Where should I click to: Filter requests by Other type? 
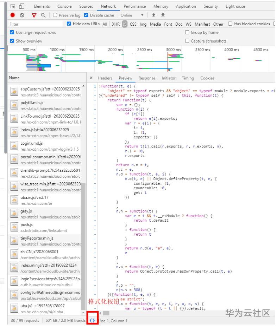pos(218,24)
